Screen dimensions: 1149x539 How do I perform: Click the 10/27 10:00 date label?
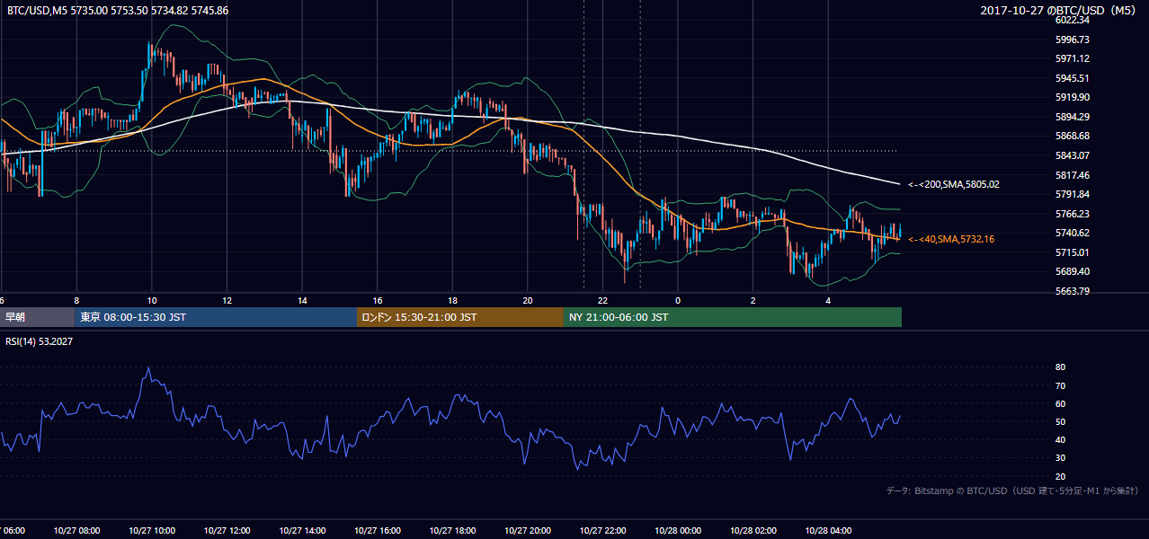tap(152, 530)
